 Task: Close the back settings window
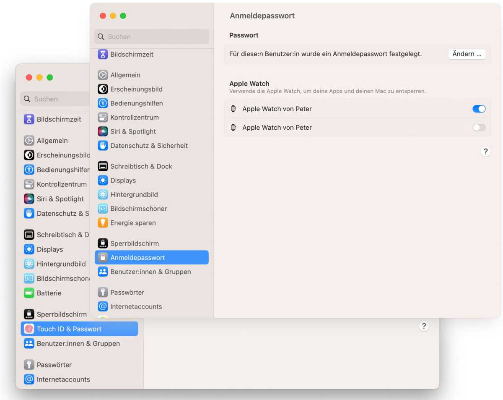(29, 77)
